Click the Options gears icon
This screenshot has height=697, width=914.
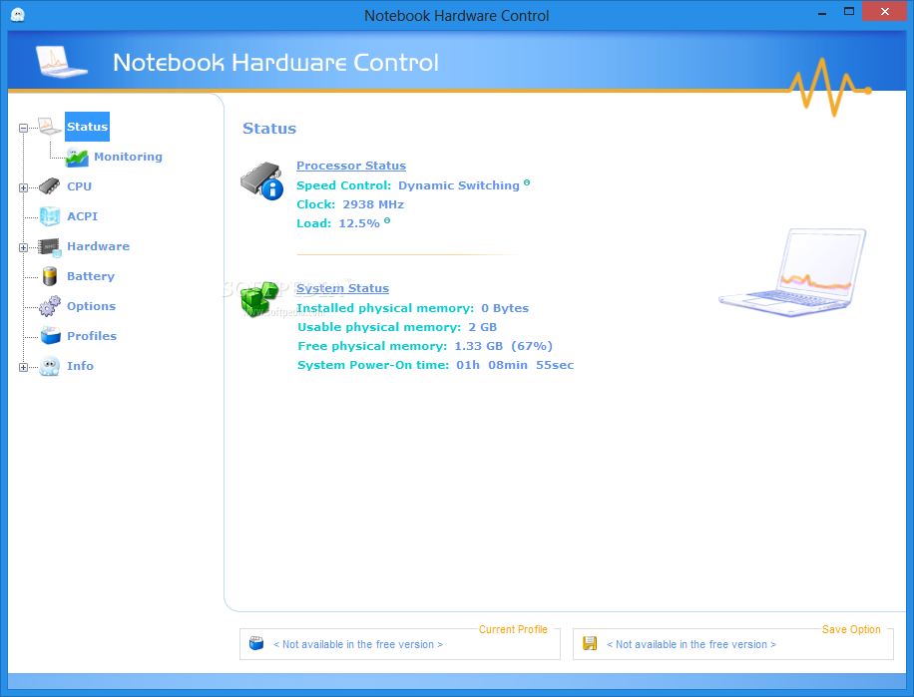(x=50, y=306)
